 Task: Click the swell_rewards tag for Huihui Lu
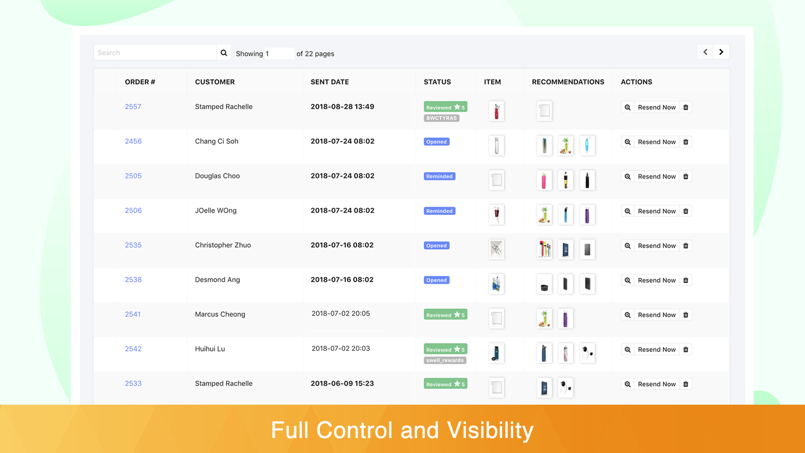[445, 360]
